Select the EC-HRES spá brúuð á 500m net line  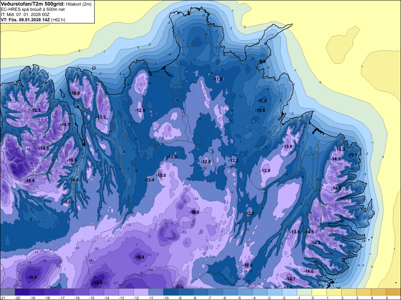(33, 9)
